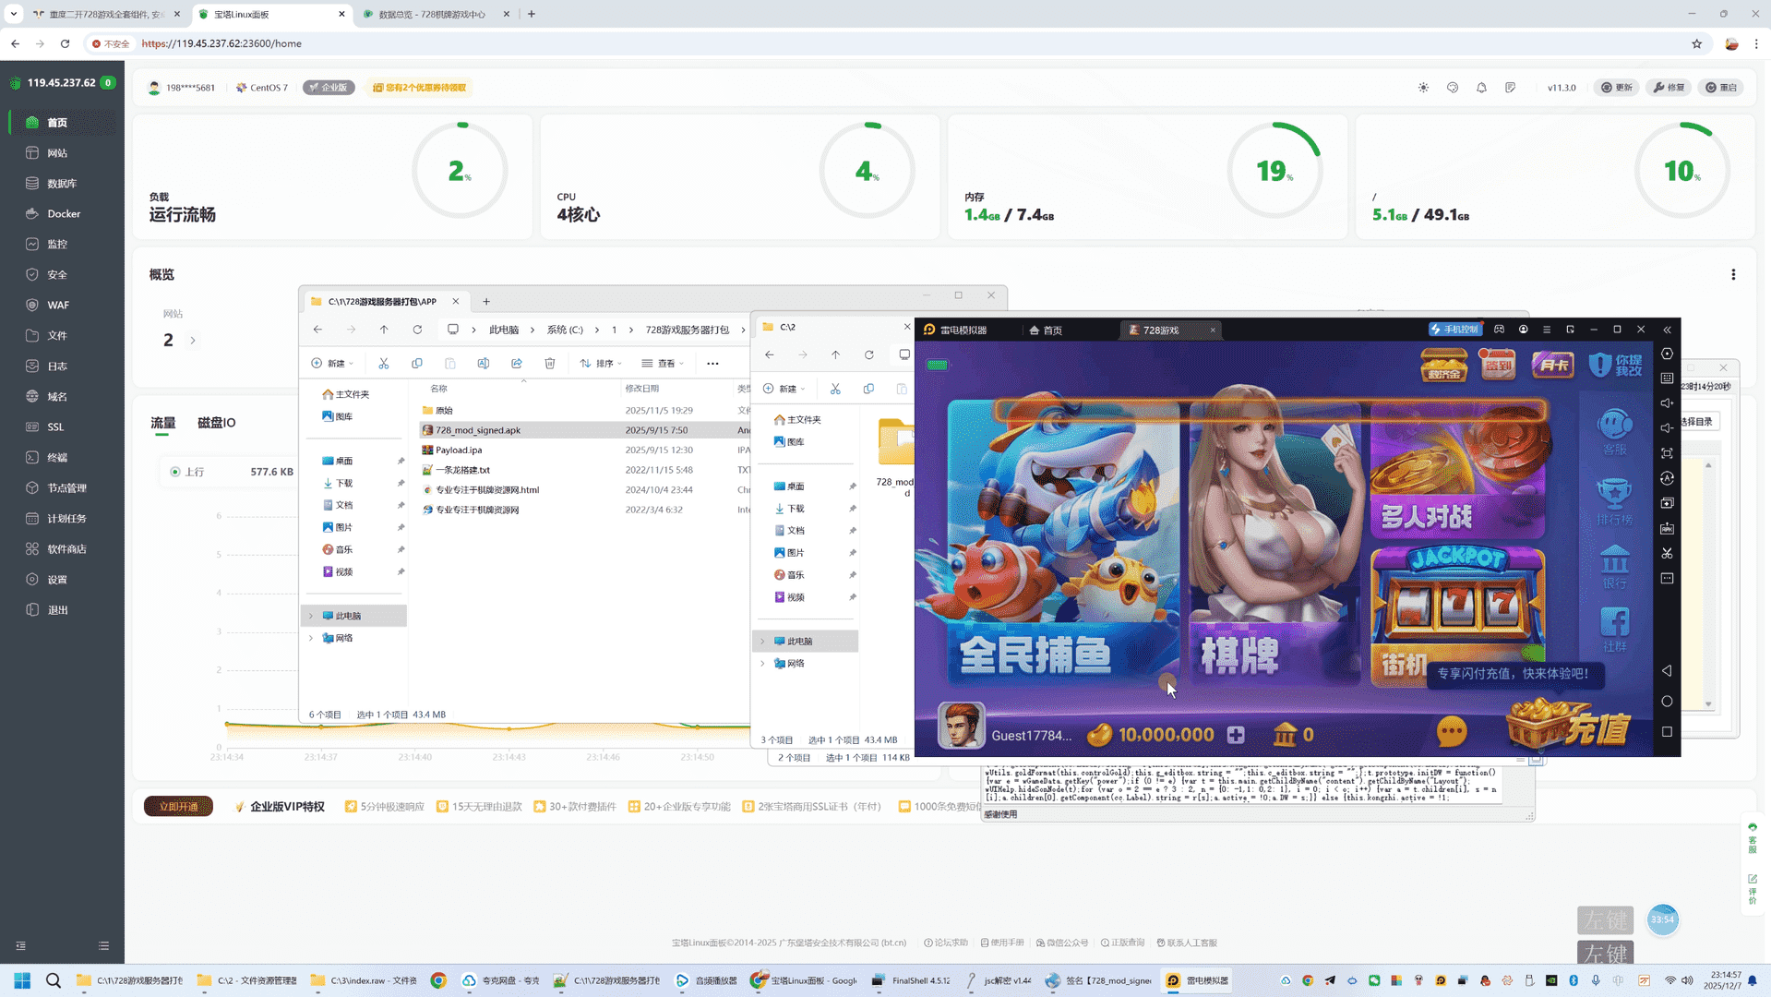Click the 立即开通 button
1771x997 pixels.
(x=178, y=807)
